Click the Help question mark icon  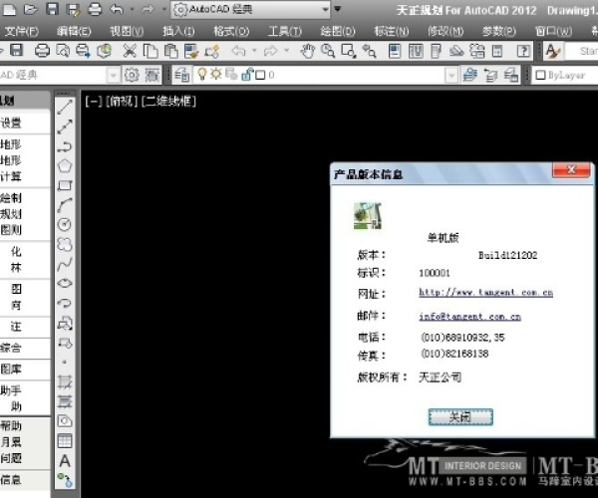[523, 51]
